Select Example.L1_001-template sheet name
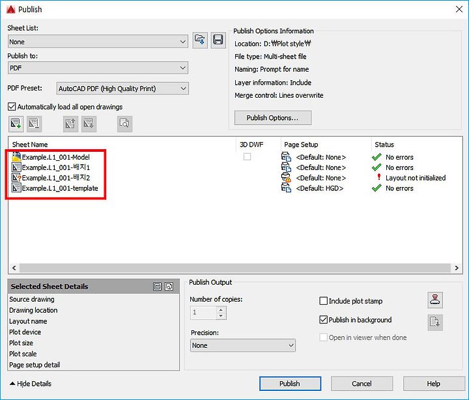The width and height of the screenshot is (469, 400). point(60,188)
